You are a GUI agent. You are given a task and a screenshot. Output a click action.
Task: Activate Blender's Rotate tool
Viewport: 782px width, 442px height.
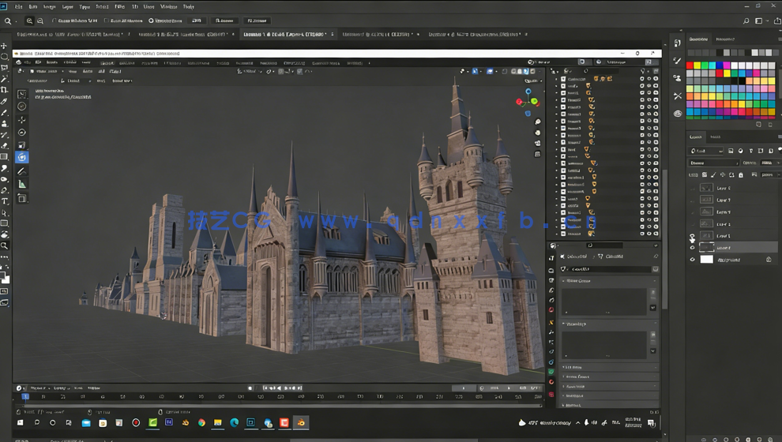(22, 133)
